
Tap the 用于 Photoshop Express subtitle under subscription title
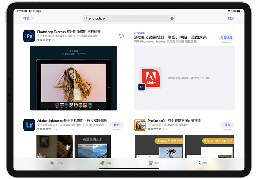coord(165,42)
